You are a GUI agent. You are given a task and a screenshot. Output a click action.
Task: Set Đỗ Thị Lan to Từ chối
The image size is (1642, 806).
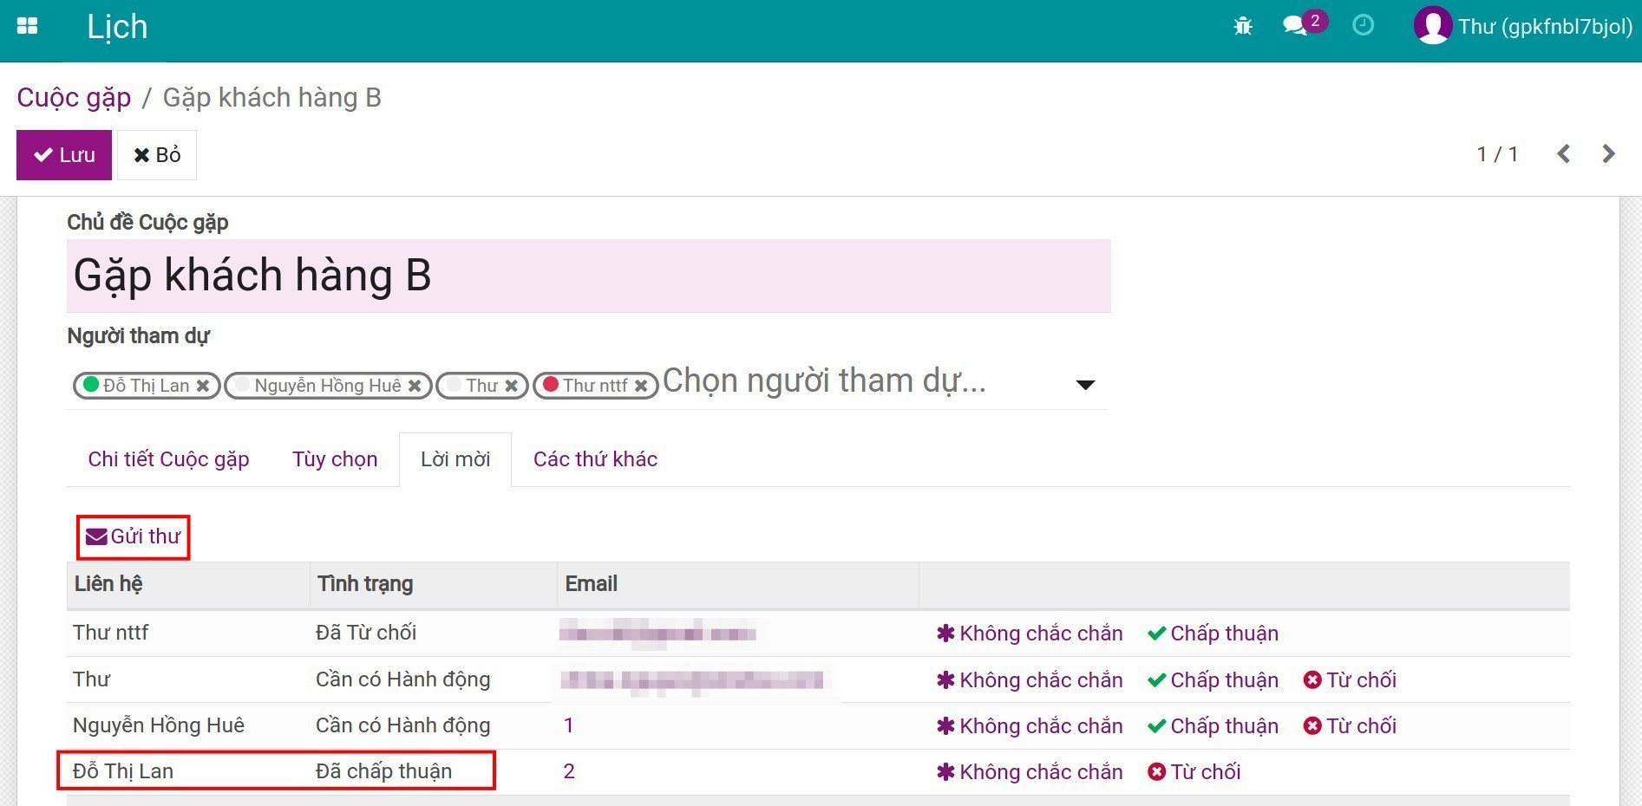pos(1194,772)
